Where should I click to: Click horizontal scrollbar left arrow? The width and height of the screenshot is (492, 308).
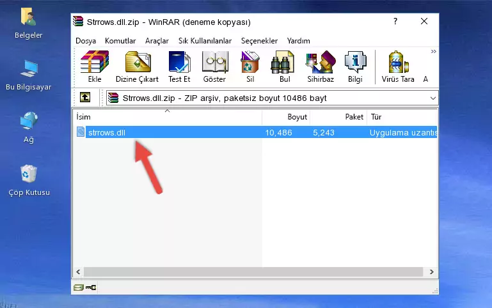(x=79, y=272)
